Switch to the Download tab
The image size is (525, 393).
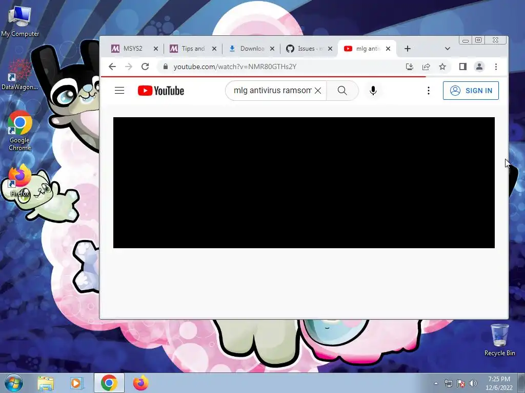252,49
